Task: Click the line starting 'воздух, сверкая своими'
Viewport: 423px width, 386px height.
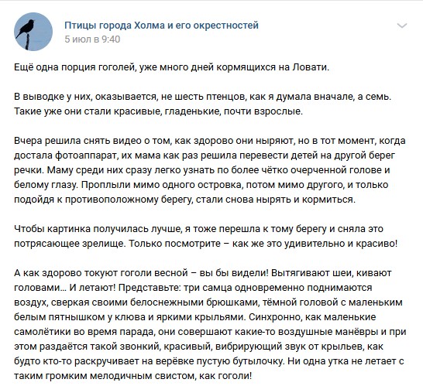Action: click(x=208, y=302)
